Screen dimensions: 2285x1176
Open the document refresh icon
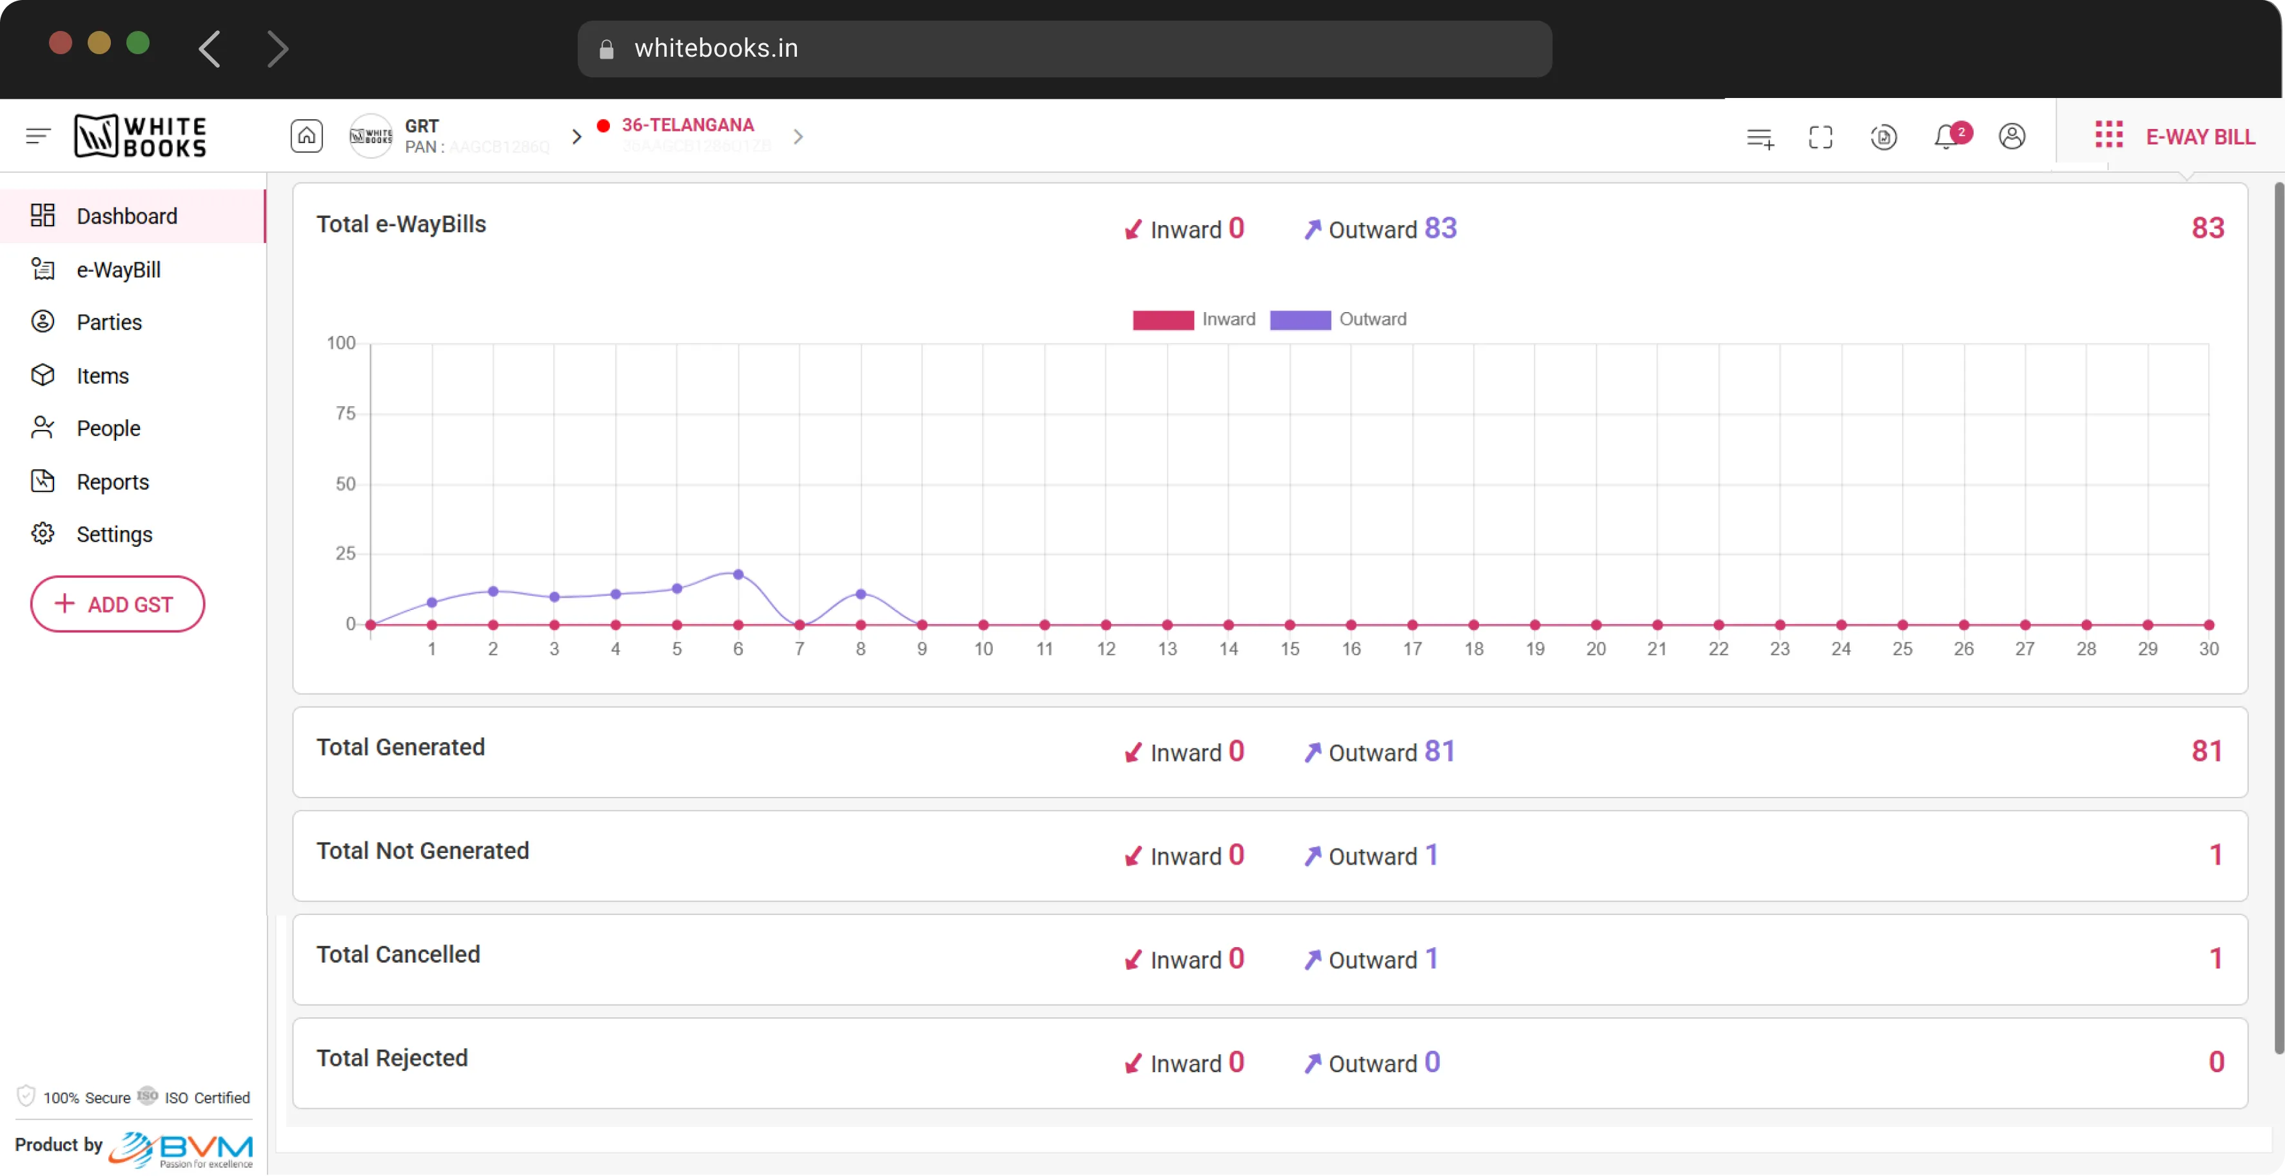click(x=1883, y=137)
